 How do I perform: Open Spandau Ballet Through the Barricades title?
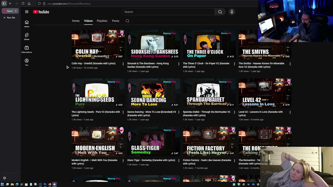point(207,113)
